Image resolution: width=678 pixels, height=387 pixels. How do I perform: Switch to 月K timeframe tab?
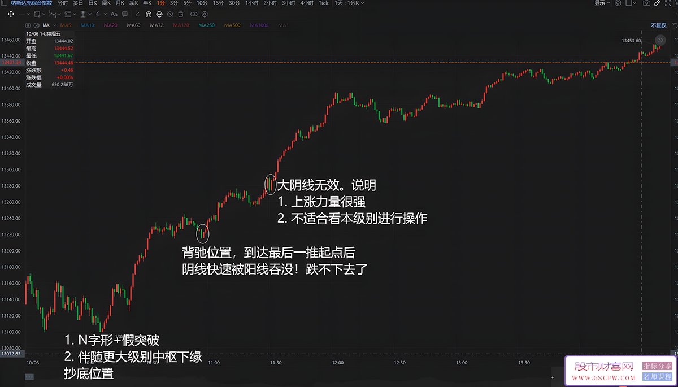(x=120, y=3)
